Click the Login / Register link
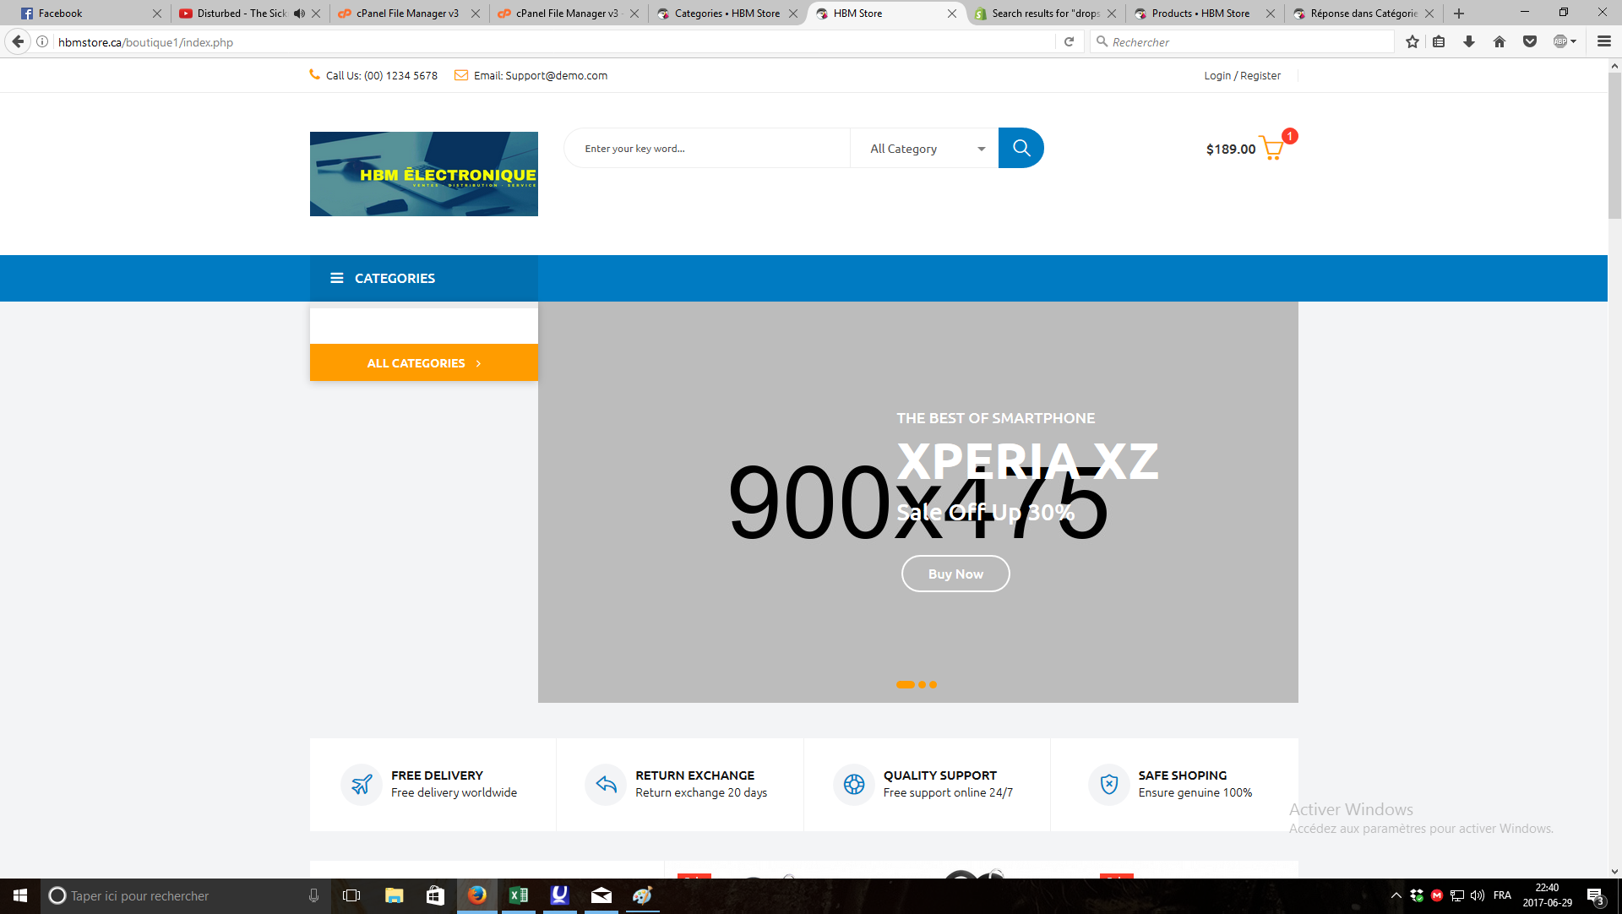This screenshot has height=914, width=1622. [1242, 75]
